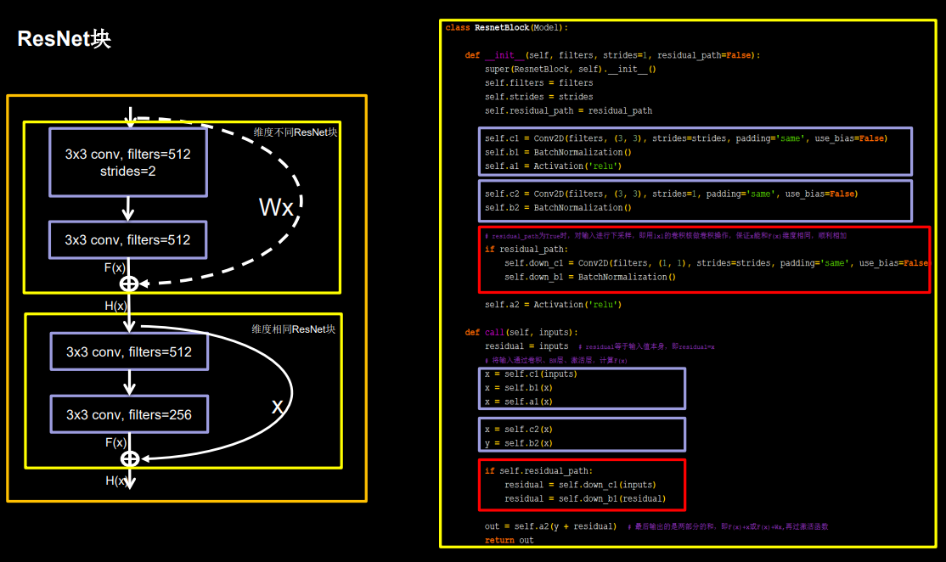Expand the purple c1-b1-a1 code block
This screenshot has width=946, height=562.
[696, 151]
